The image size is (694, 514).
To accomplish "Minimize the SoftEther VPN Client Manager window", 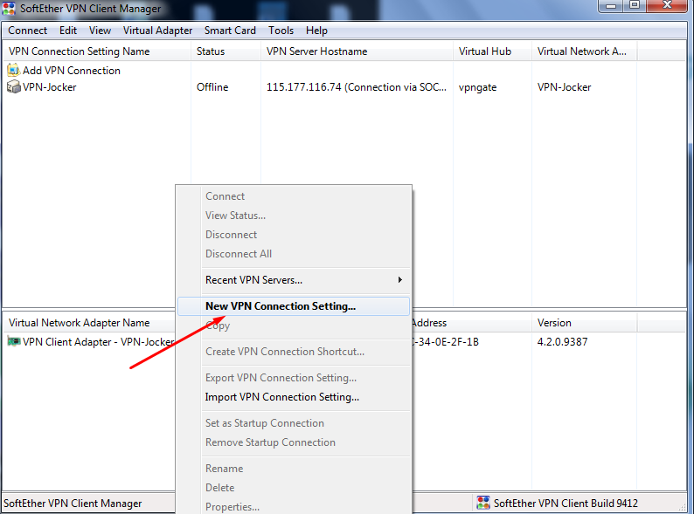I will (x=611, y=6).
